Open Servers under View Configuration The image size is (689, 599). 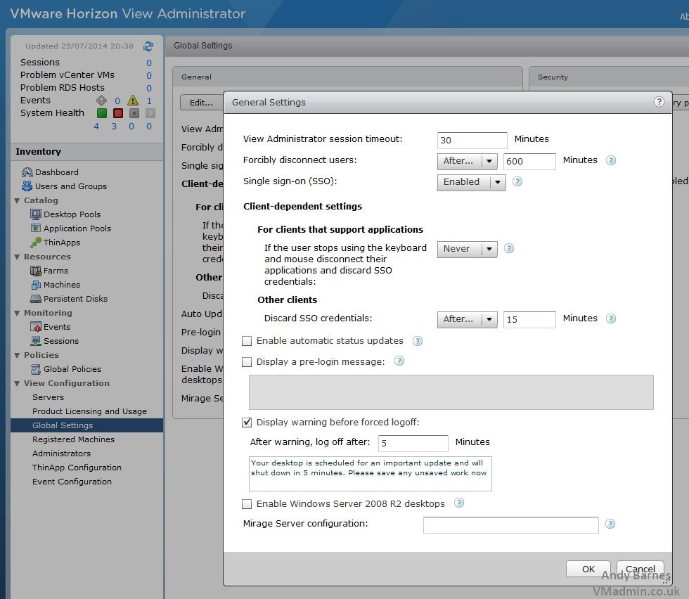click(48, 397)
